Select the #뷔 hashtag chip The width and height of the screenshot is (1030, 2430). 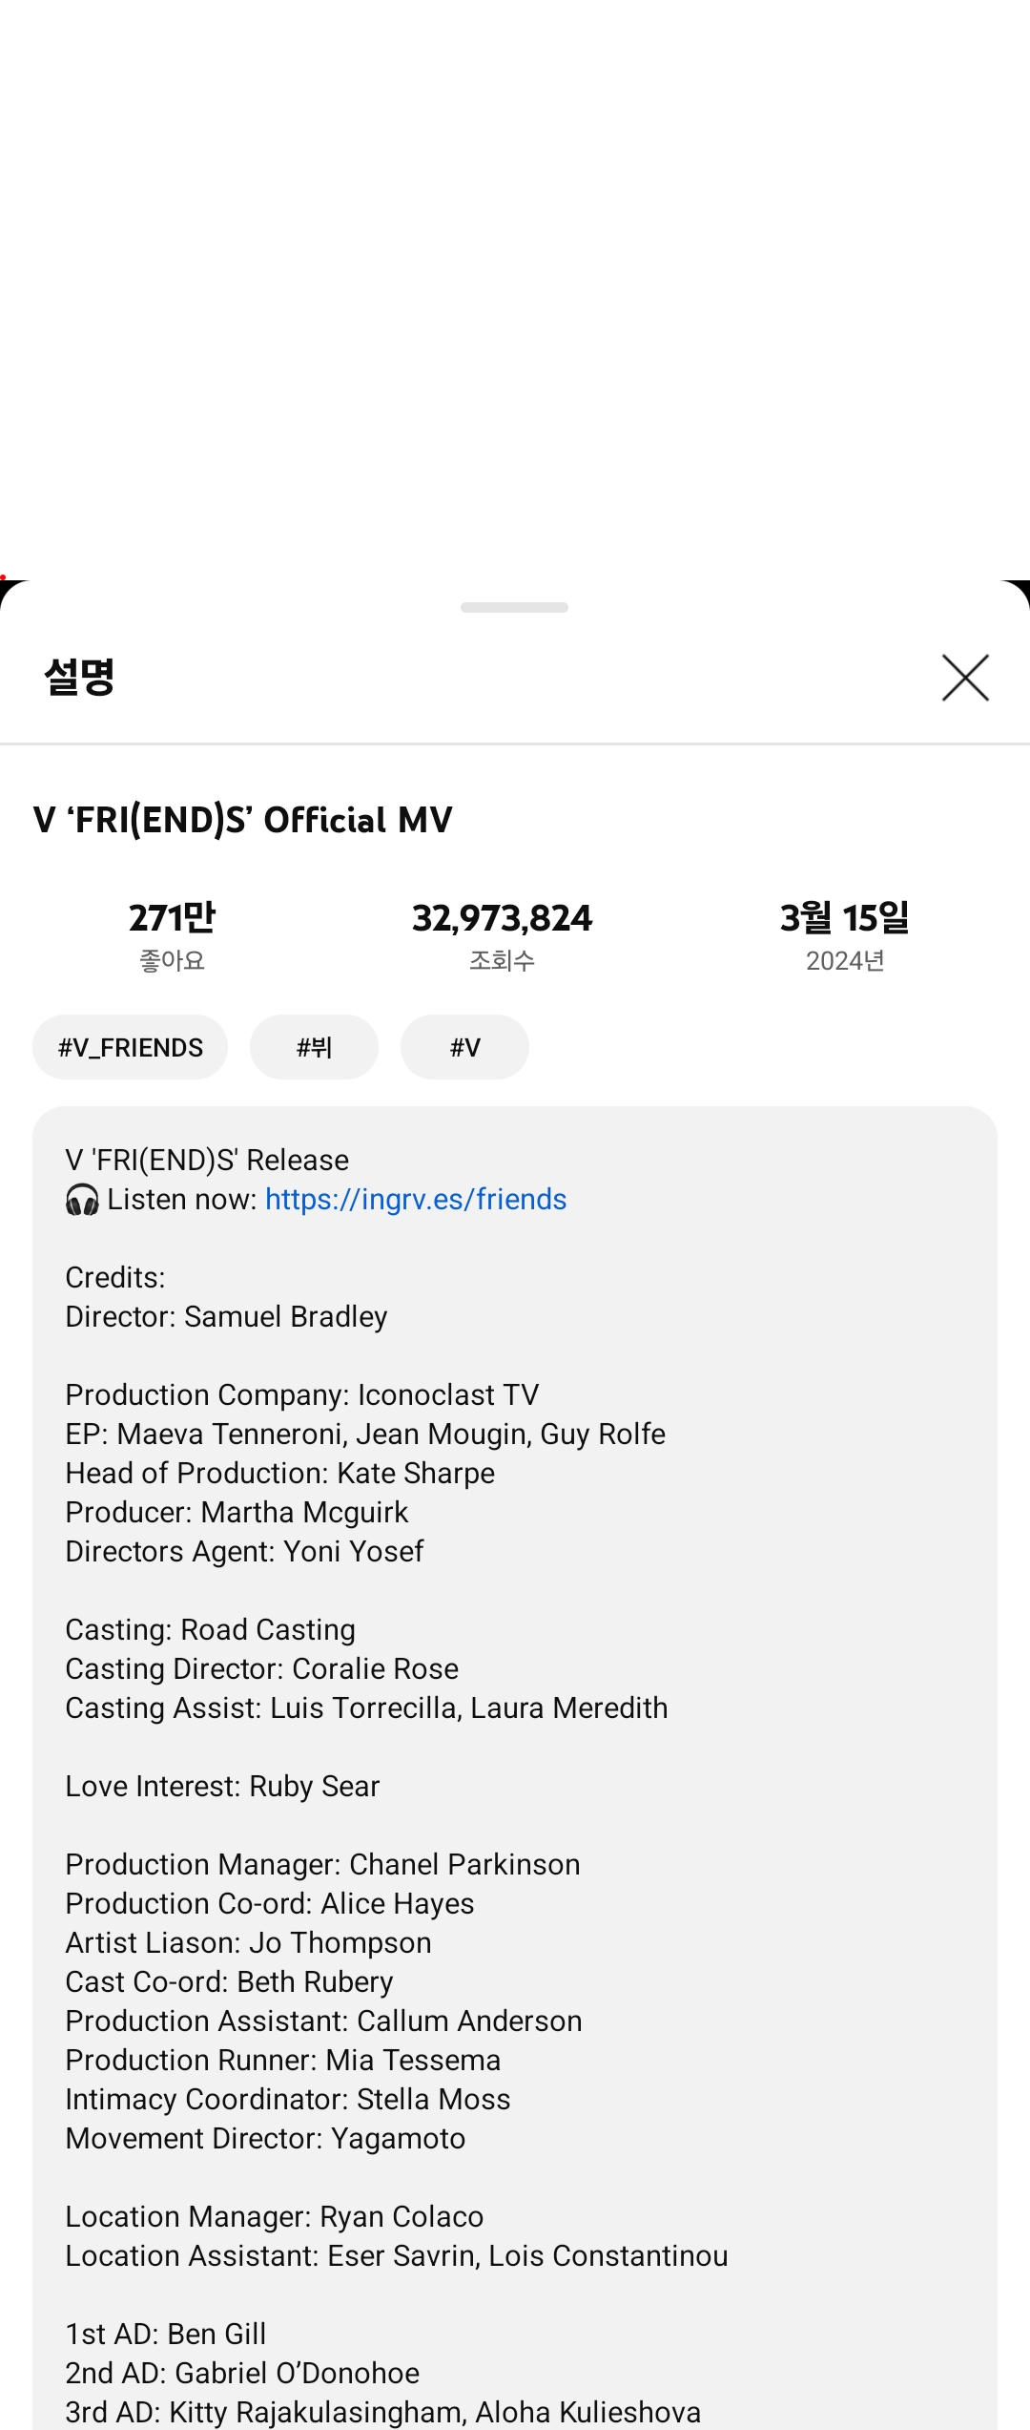tap(314, 1047)
